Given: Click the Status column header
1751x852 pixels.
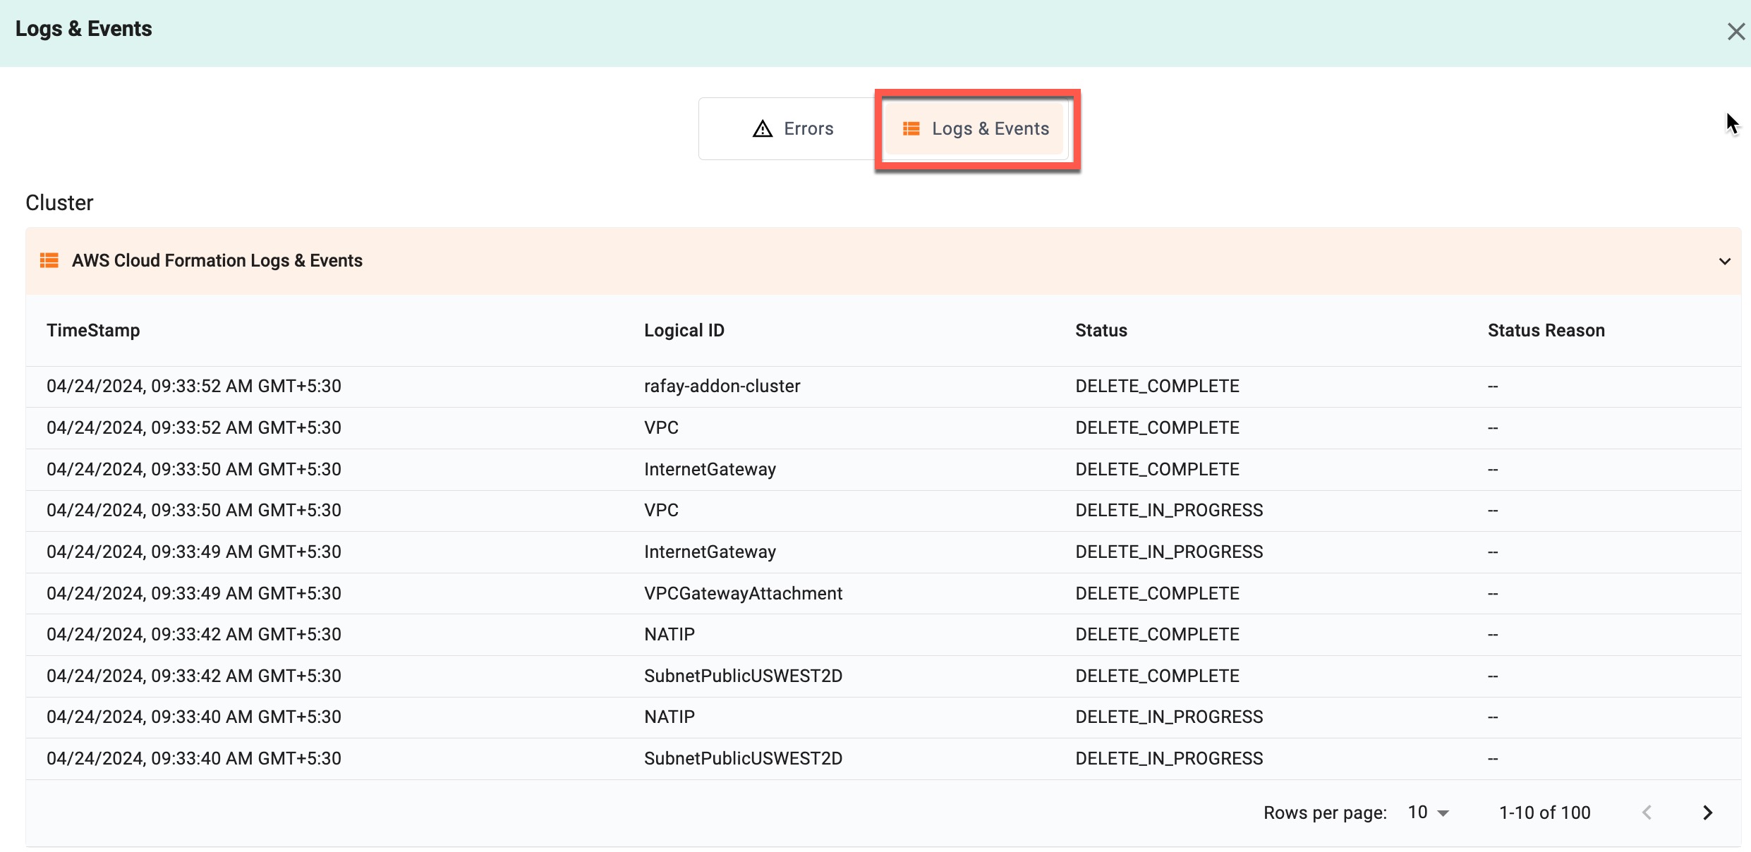Looking at the screenshot, I should point(1101,330).
